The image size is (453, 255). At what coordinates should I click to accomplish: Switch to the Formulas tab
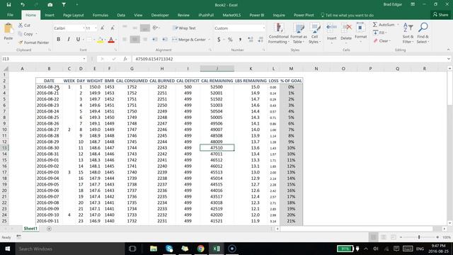point(101,15)
